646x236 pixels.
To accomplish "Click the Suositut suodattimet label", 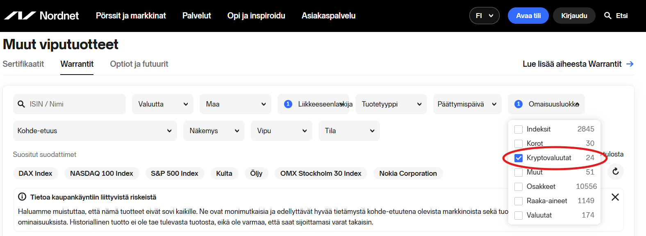I will pos(45,154).
